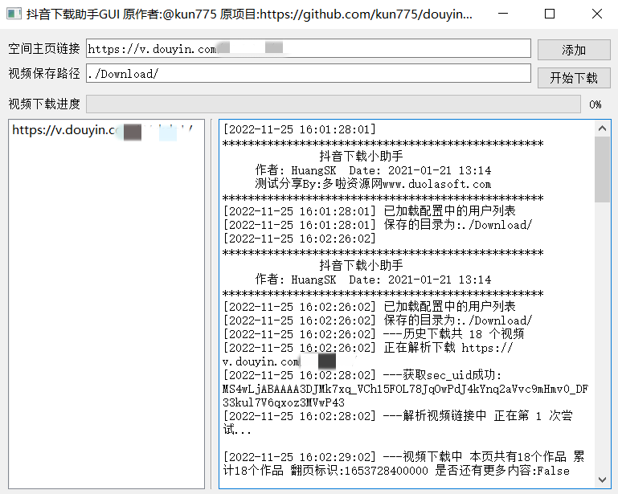Click the first log timestamp [2022-11-25 16:01:28:01]

300,129
